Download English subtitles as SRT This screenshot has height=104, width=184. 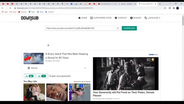coord(30,76)
